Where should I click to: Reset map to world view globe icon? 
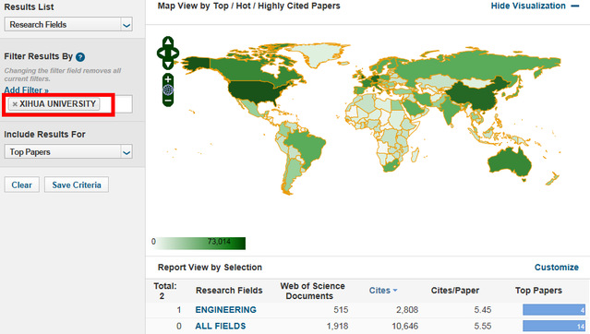(168, 89)
